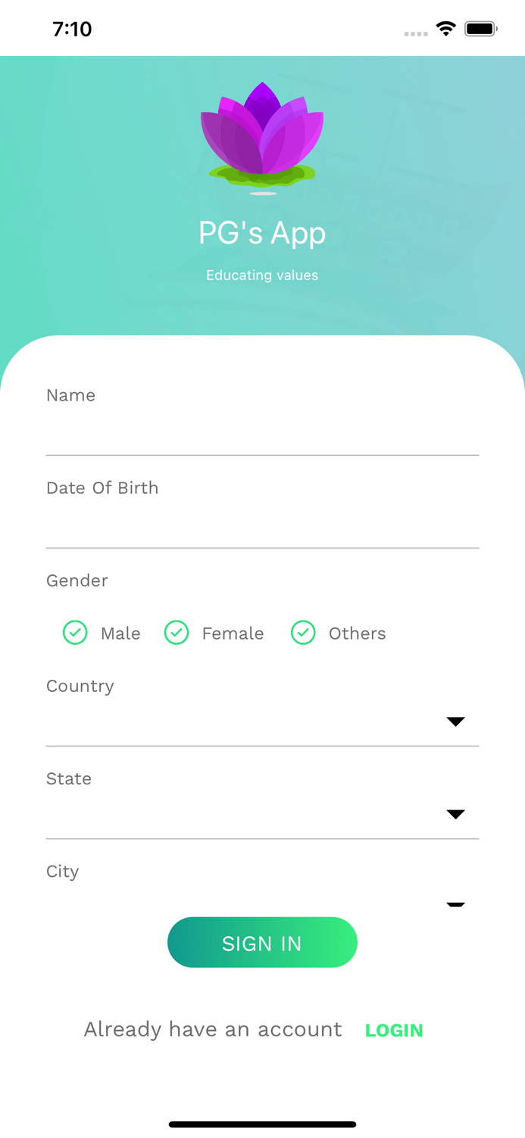Tap the cellular signal dots icon
525x1138 pixels.
417,33
